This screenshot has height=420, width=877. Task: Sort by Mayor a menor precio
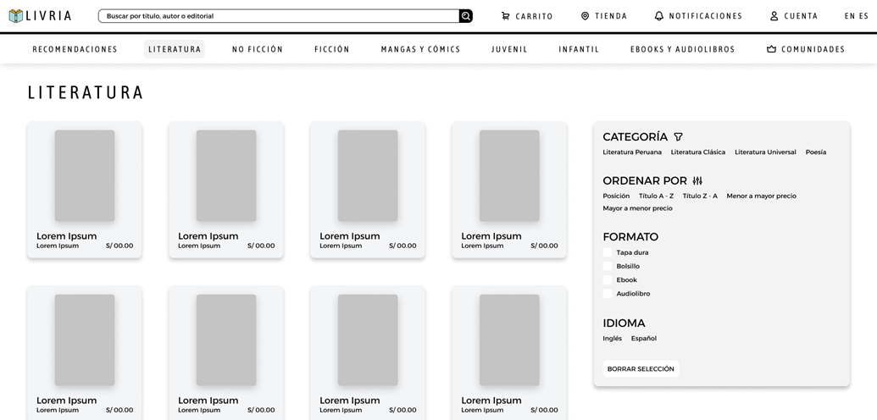(637, 208)
